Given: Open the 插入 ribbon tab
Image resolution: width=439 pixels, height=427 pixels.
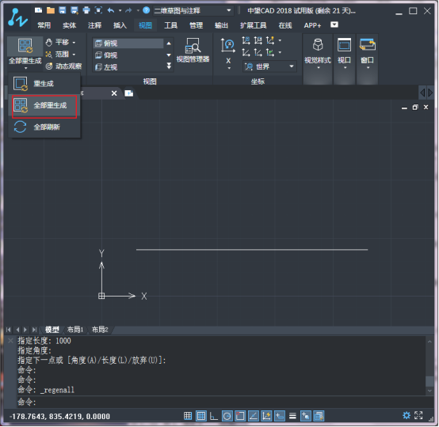Looking at the screenshot, I should point(120,25).
